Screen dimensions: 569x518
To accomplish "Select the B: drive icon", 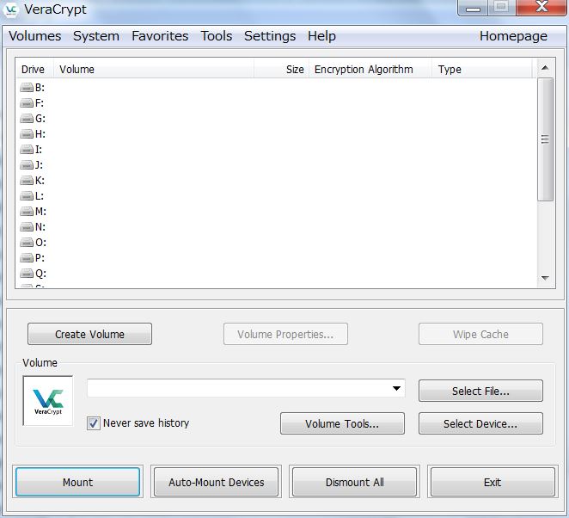I will click(x=27, y=88).
